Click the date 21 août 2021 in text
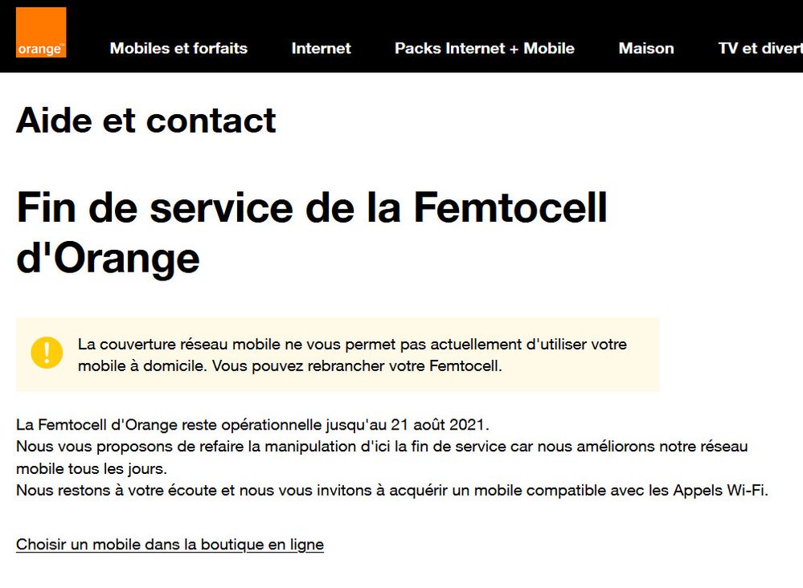The height and width of the screenshot is (588, 803). tap(440, 423)
